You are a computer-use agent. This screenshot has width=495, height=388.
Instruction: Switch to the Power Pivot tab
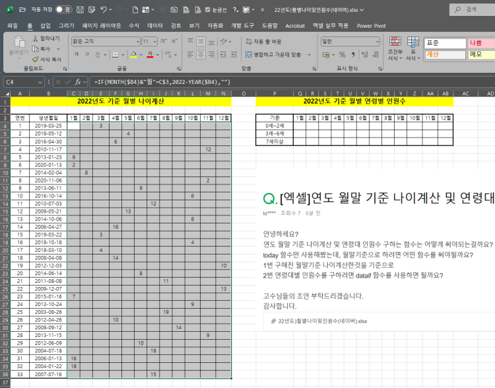point(371,26)
